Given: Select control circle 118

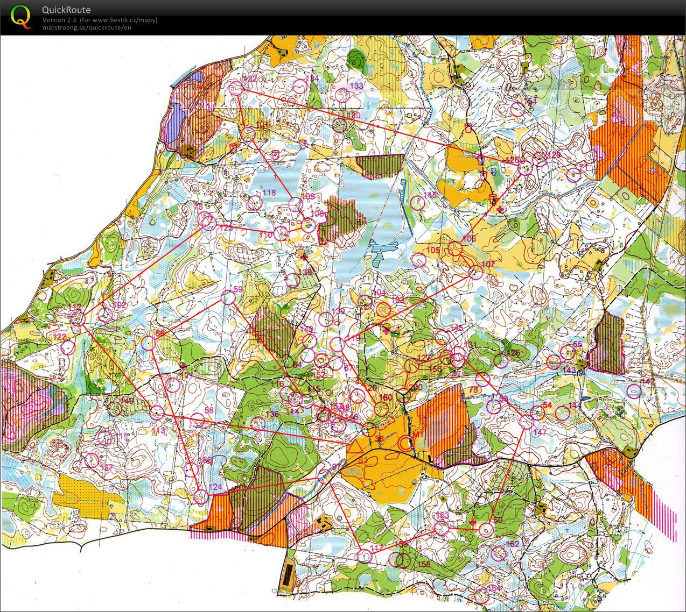Looking at the screenshot, I should [255, 202].
